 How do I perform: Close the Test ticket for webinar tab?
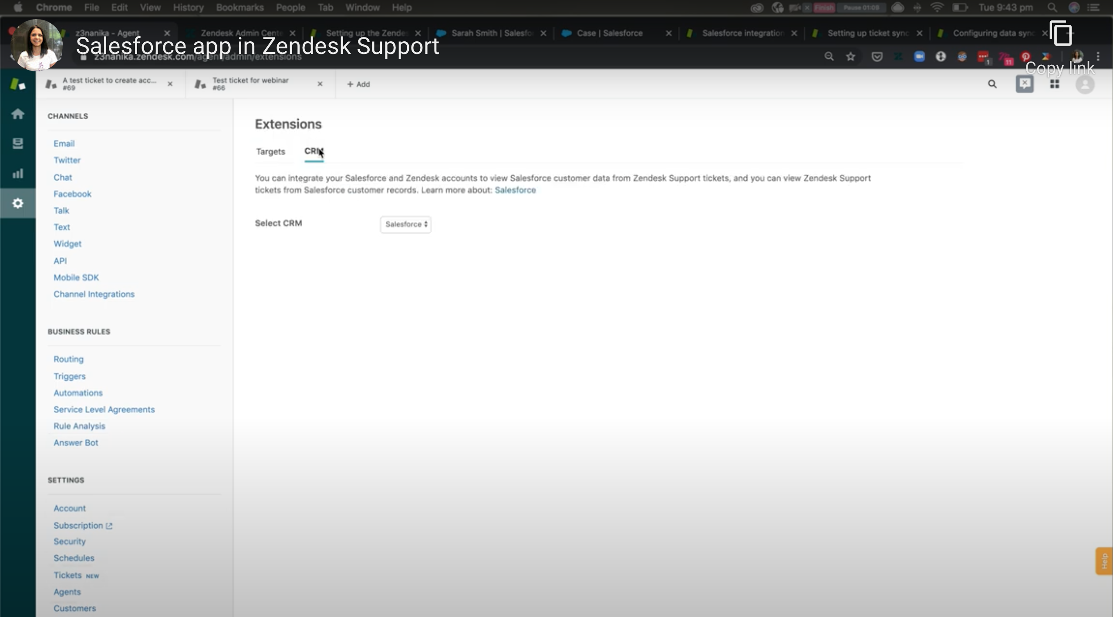320,84
